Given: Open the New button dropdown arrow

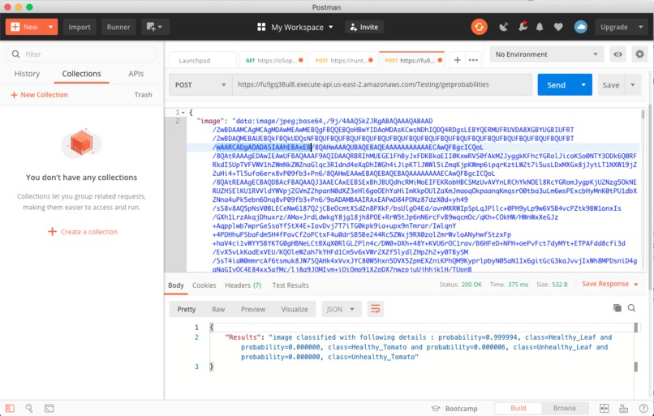Looking at the screenshot, I should [50, 27].
